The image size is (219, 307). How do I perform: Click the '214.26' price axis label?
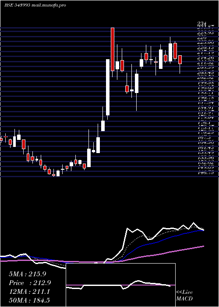206,58
